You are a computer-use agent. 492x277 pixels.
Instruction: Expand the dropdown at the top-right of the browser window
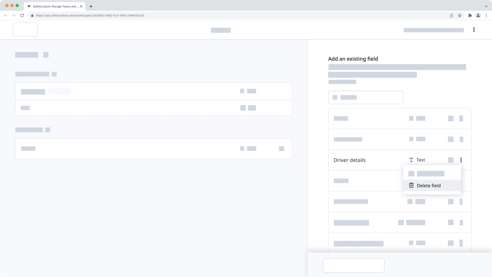(x=486, y=6)
